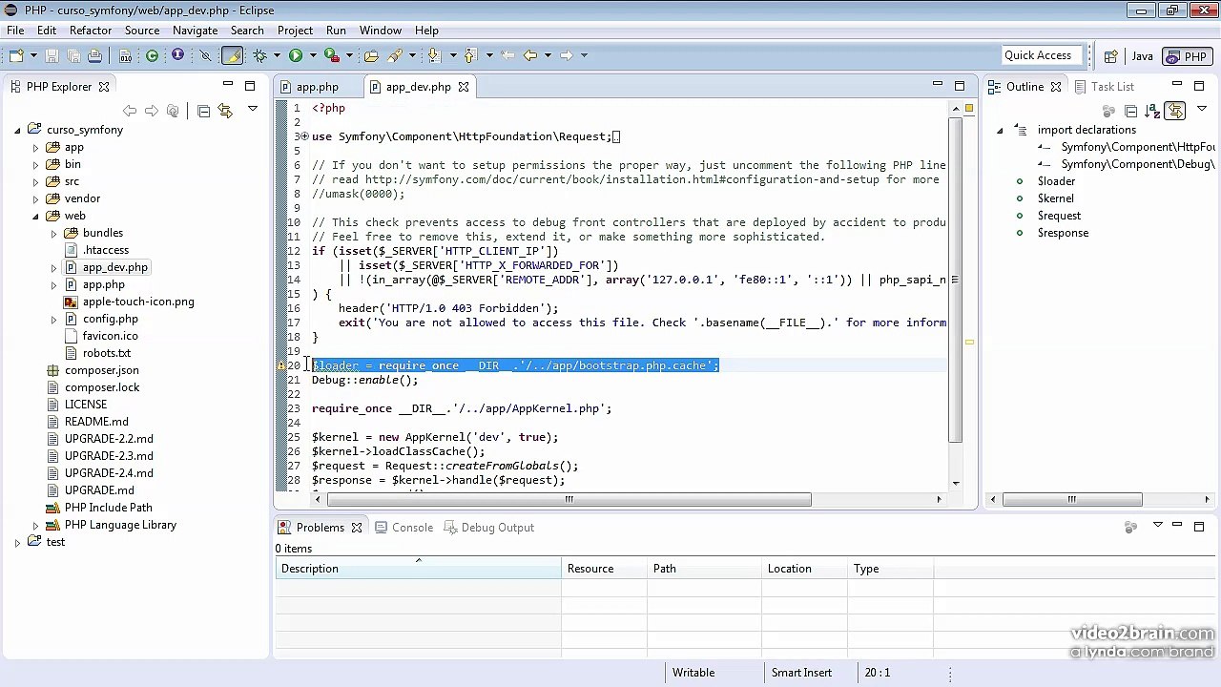Switch to the Console tab
The image size is (1221, 687).
pos(404,528)
